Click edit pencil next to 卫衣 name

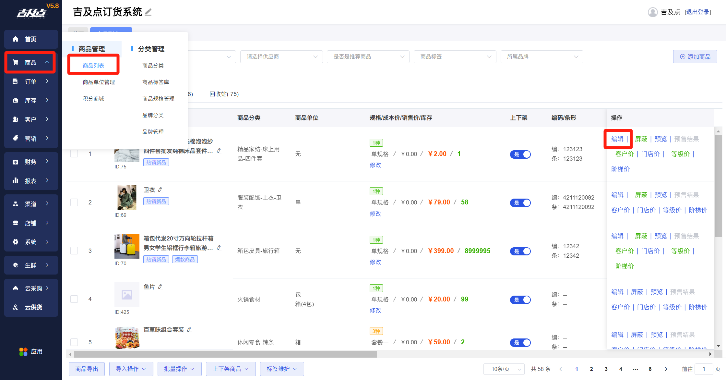(161, 190)
